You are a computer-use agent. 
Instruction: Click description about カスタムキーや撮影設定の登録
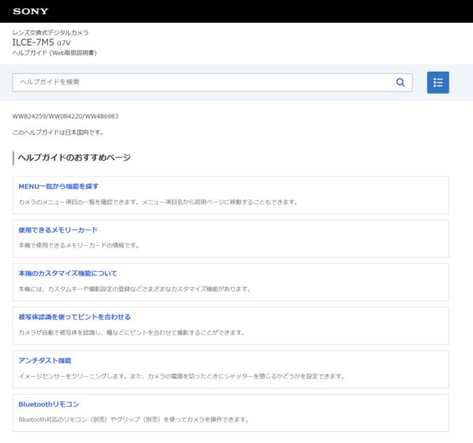(134, 289)
